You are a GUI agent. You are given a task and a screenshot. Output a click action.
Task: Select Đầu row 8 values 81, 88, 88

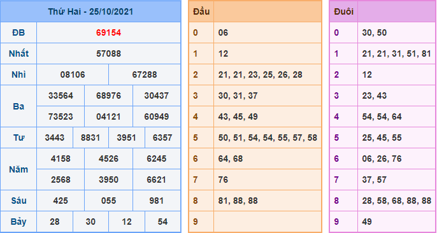238,201
